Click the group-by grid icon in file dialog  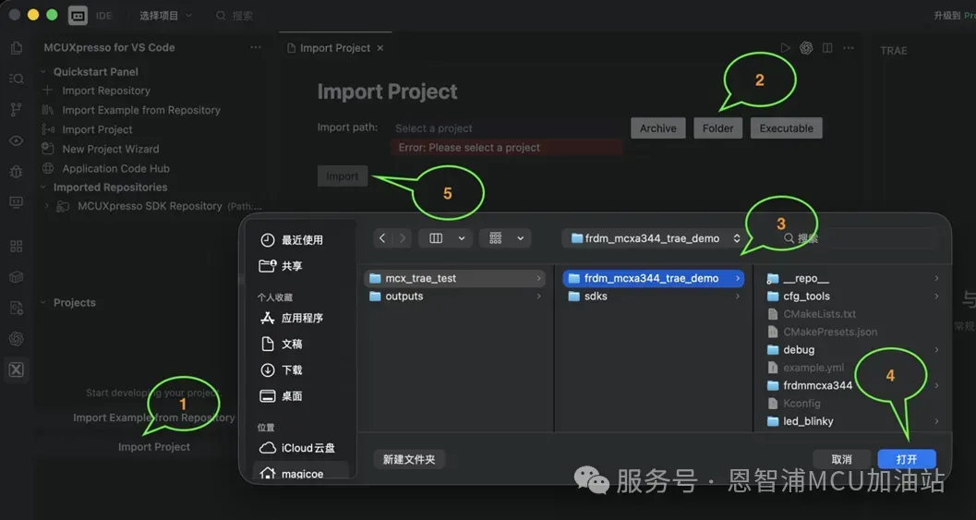496,238
